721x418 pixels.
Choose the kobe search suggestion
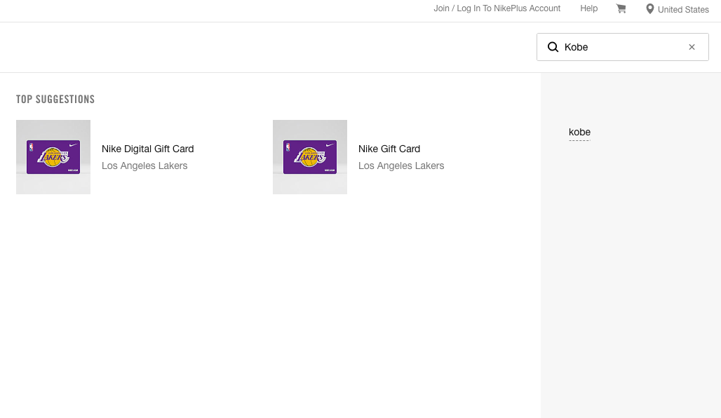click(x=579, y=132)
